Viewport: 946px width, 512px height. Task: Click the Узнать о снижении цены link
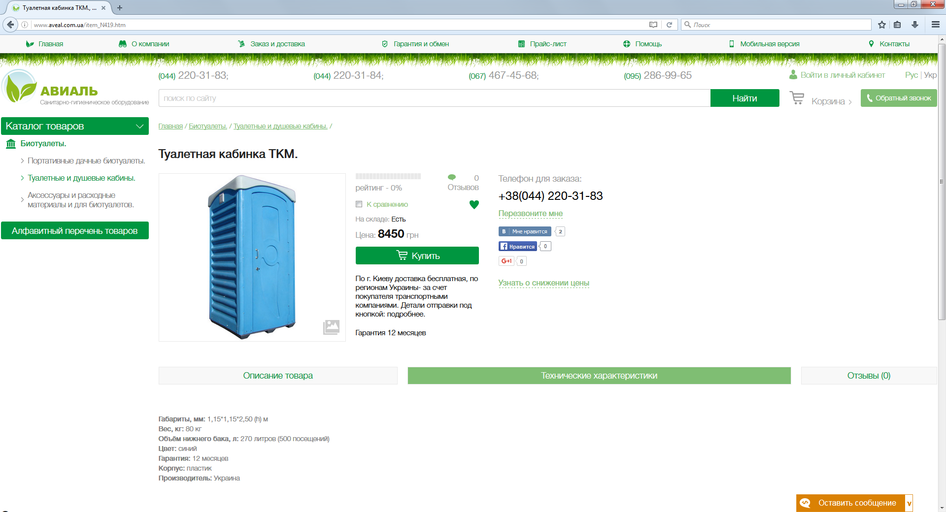[x=543, y=283]
